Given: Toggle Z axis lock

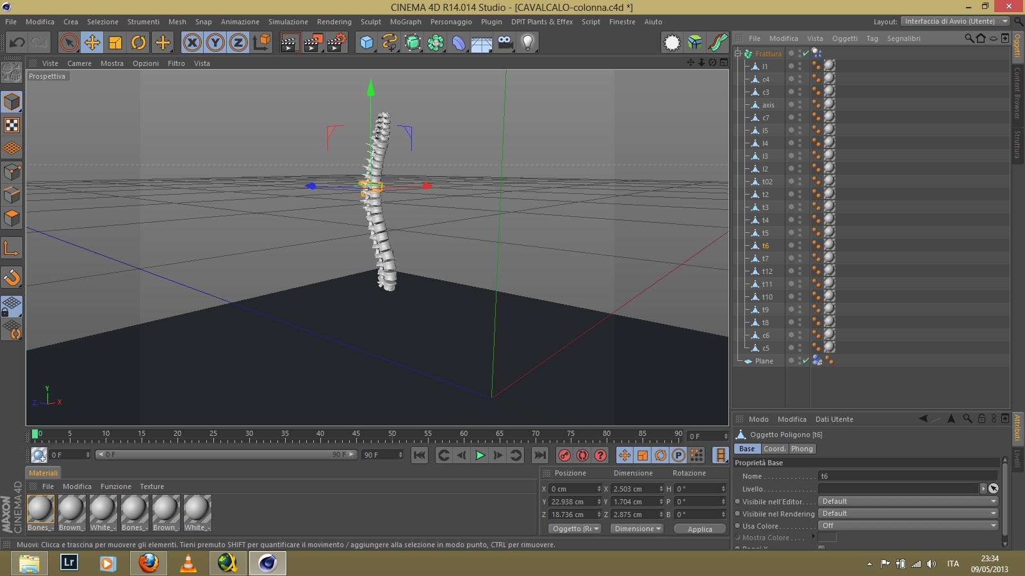Looking at the screenshot, I should (238, 43).
